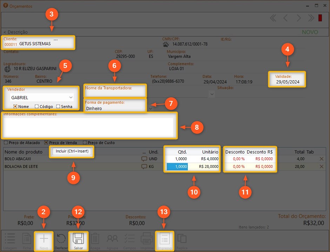330x252 pixels.
Task: Choose the Preço de Atacado option
Action: 6,143
